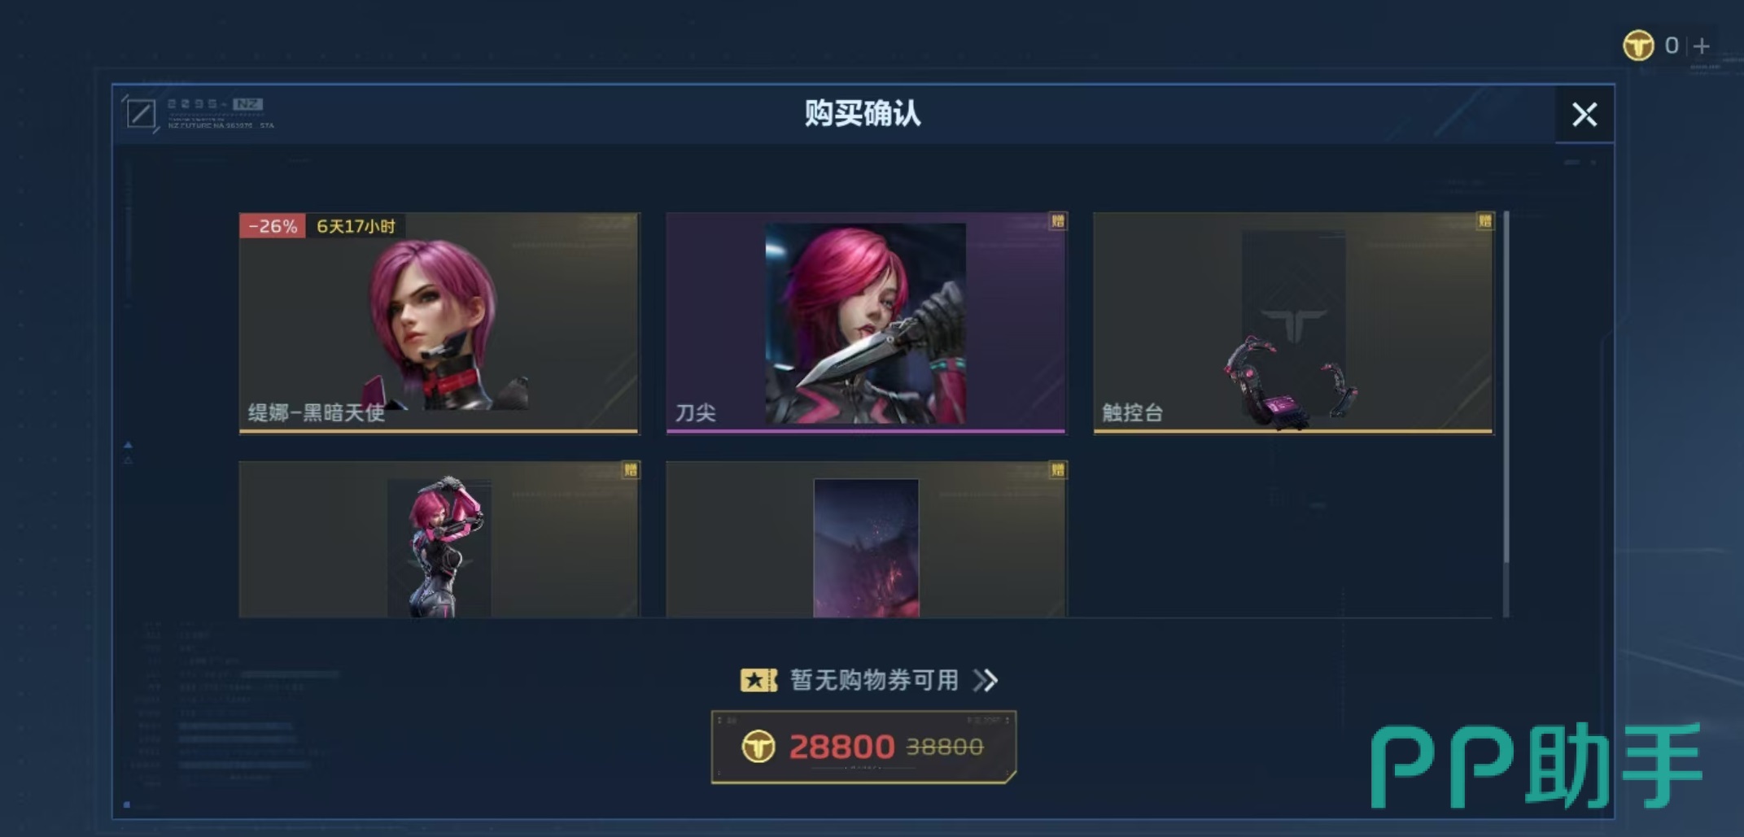Click the item list vertical scrollbar

pos(1506,414)
